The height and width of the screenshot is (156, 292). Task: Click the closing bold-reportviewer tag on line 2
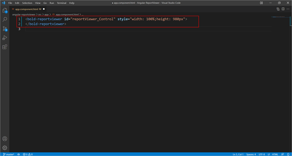[46, 24]
